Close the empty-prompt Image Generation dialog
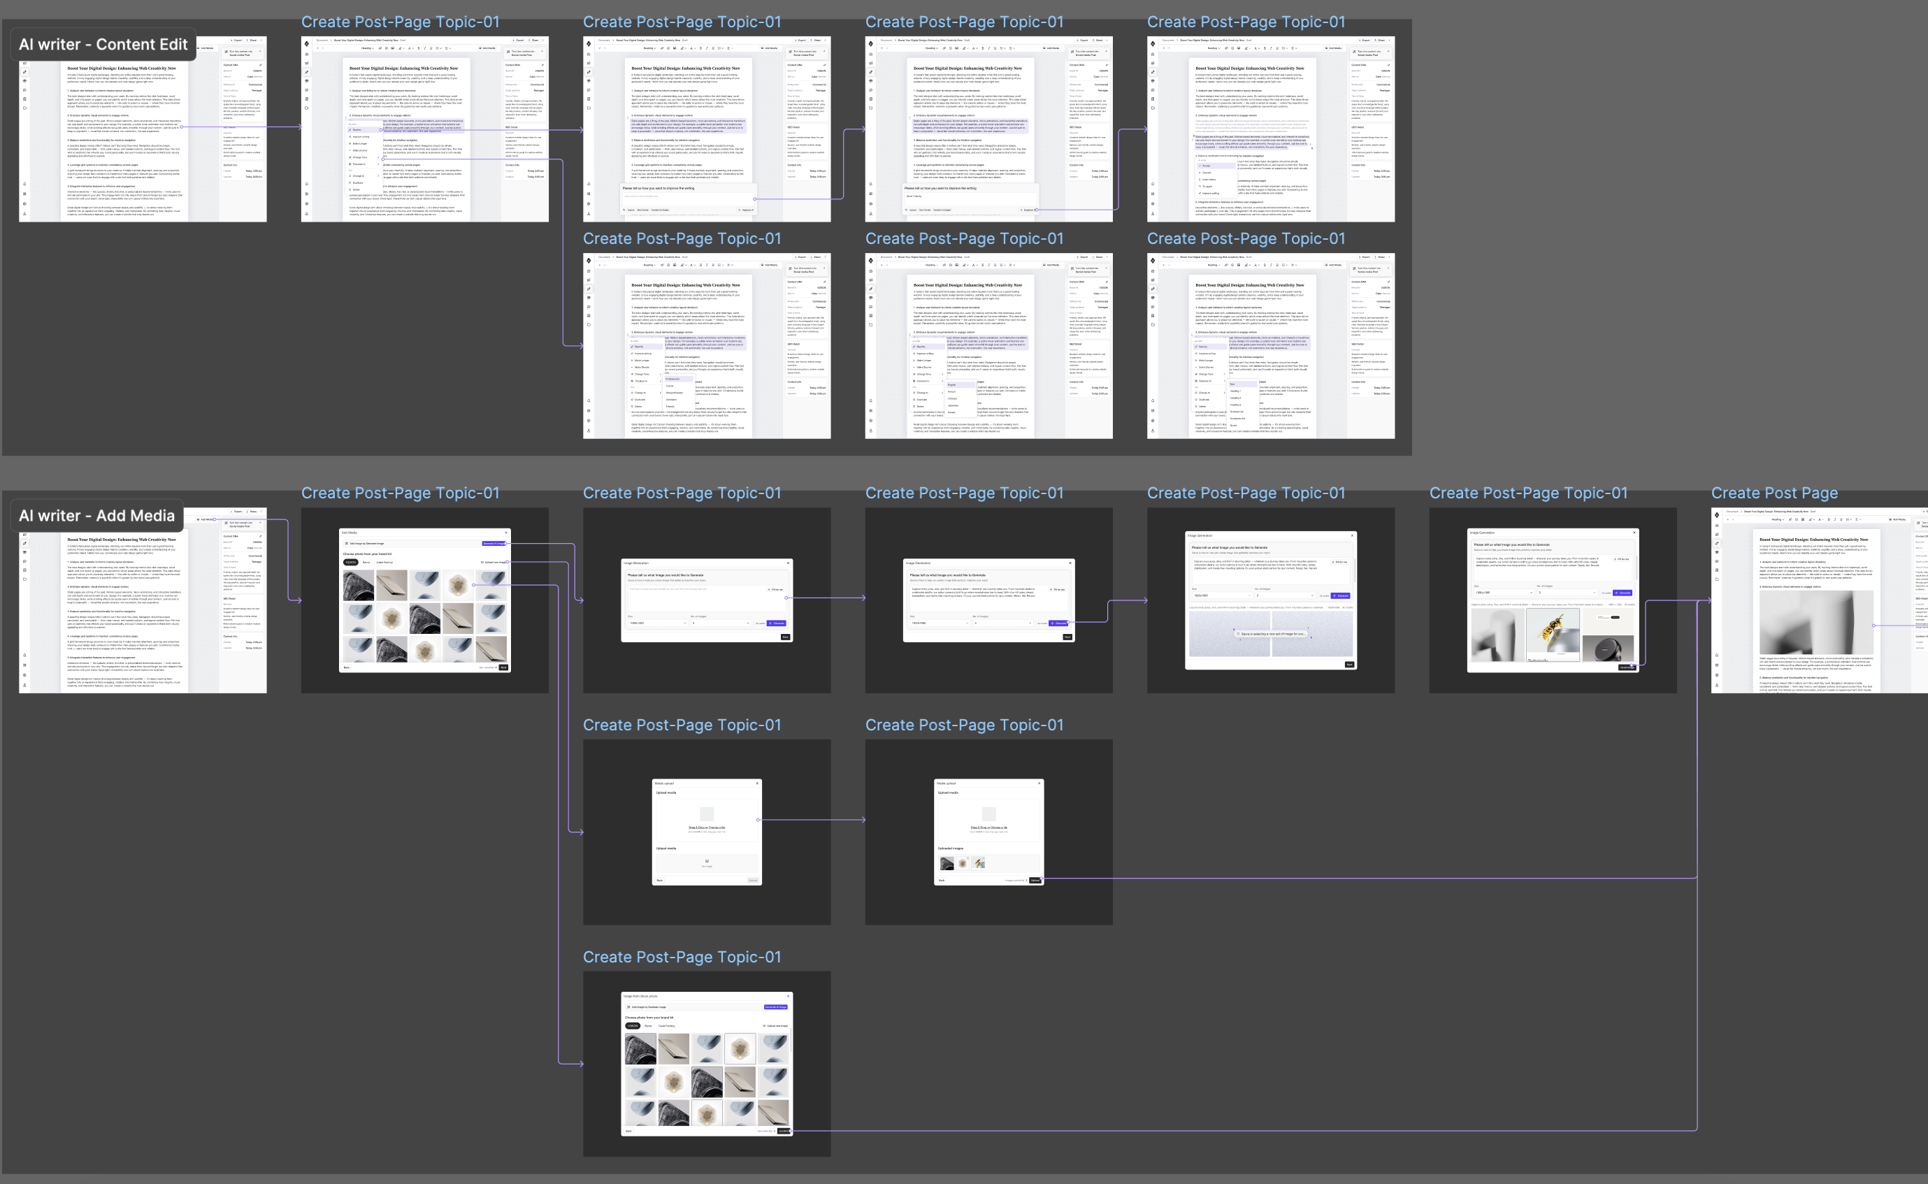 coord(789,563)
